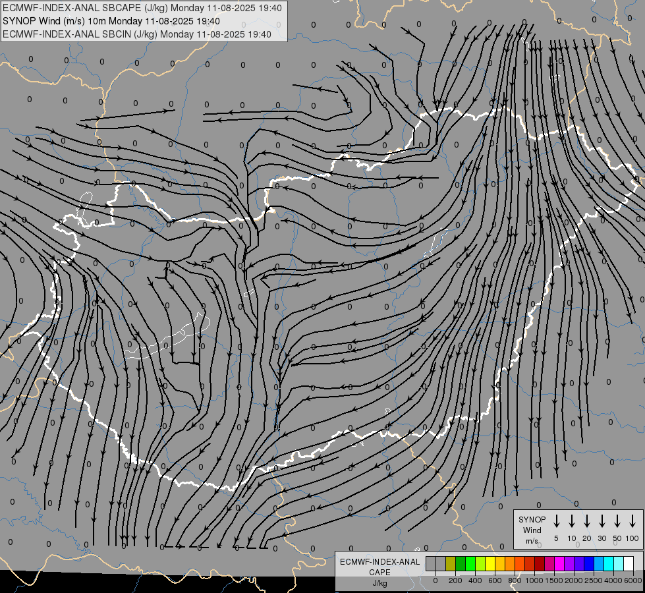Click the 800 value on CAPE scale

coord(515,580)
